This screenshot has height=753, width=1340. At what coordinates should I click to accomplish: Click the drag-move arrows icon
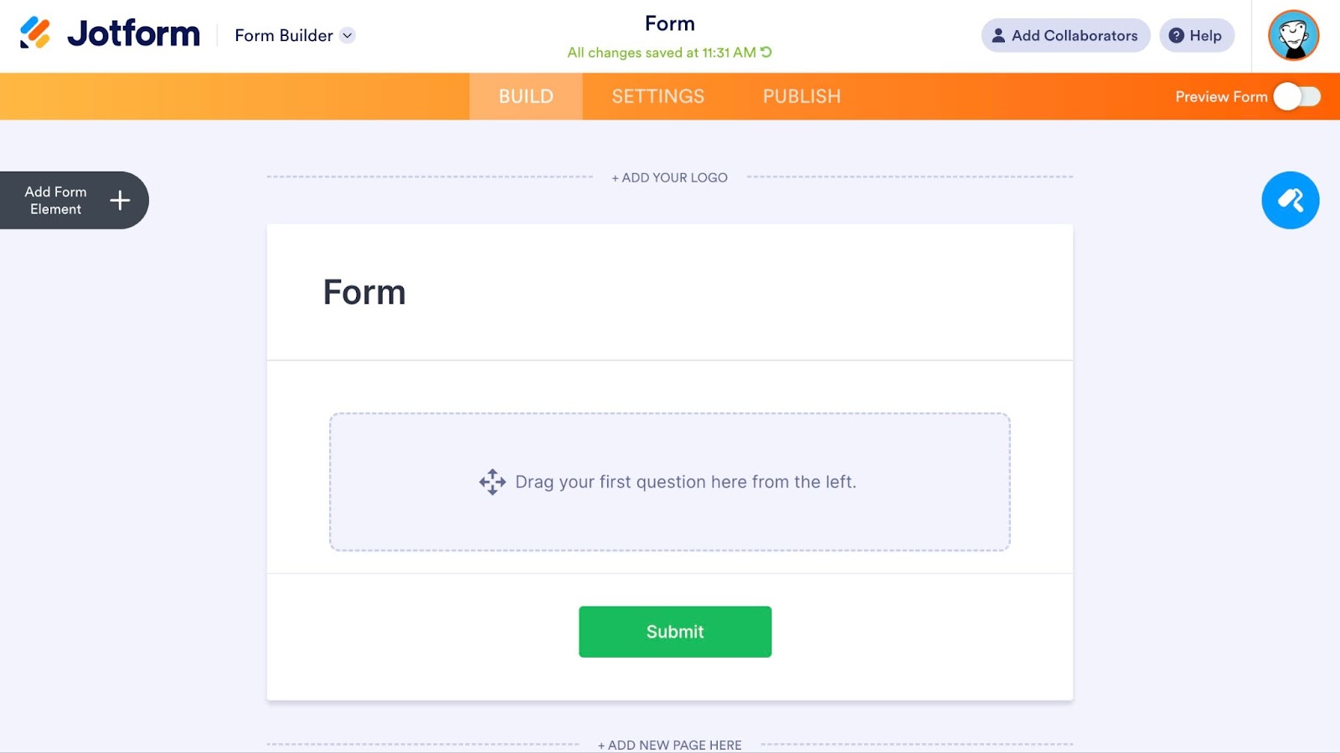point(492,482)
